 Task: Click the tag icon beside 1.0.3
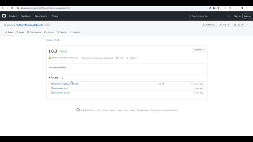117,58
